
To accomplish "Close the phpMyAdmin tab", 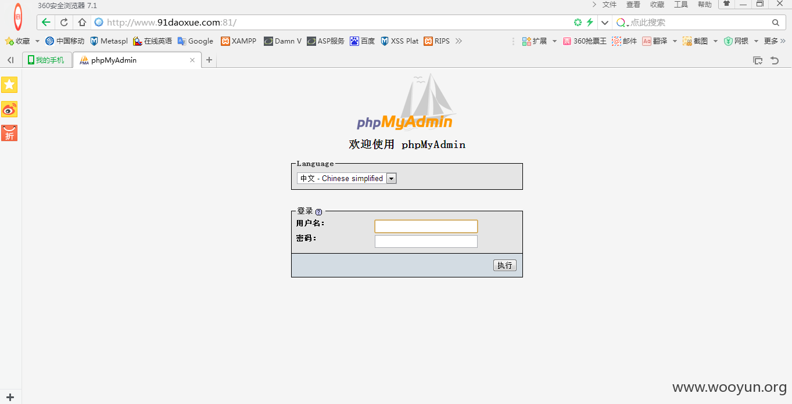I will pos(192,60).
